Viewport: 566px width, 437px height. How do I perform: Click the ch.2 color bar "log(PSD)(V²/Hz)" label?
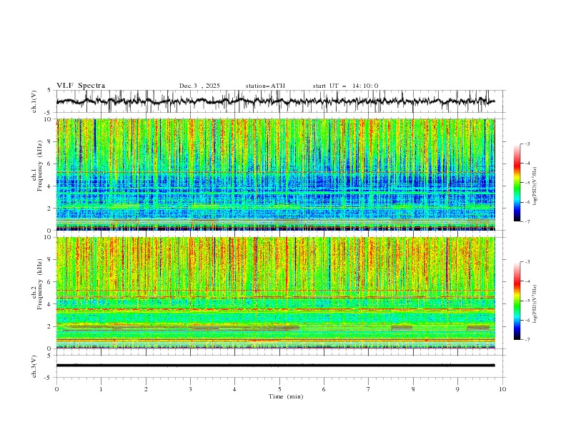tap(535, 304)
